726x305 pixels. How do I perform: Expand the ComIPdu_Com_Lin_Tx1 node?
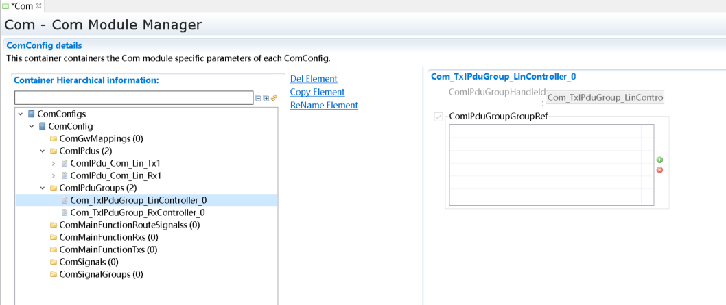tap(54, 163)
